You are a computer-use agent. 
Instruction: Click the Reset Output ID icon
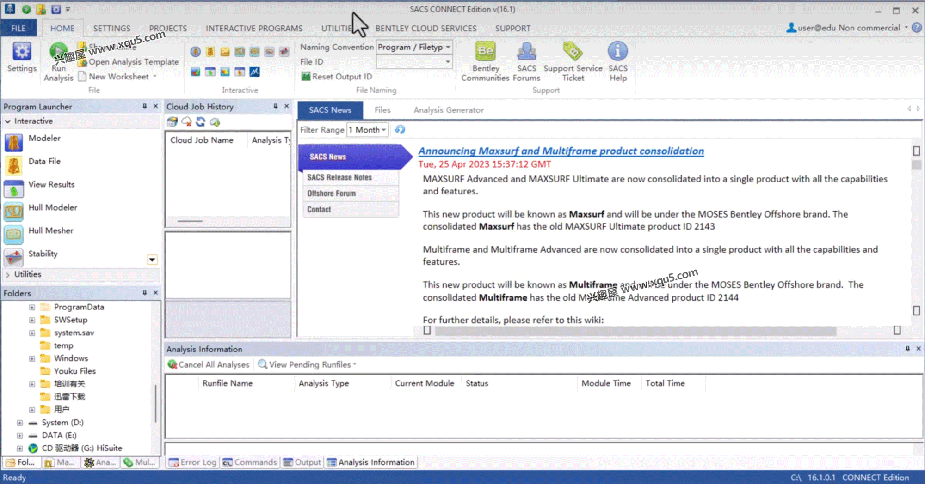(x=306, y=77)
